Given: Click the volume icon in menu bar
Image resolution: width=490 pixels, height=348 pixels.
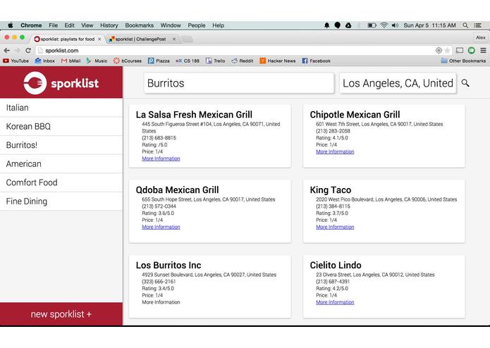Looking at the screenshot, I should click(395, 25).
